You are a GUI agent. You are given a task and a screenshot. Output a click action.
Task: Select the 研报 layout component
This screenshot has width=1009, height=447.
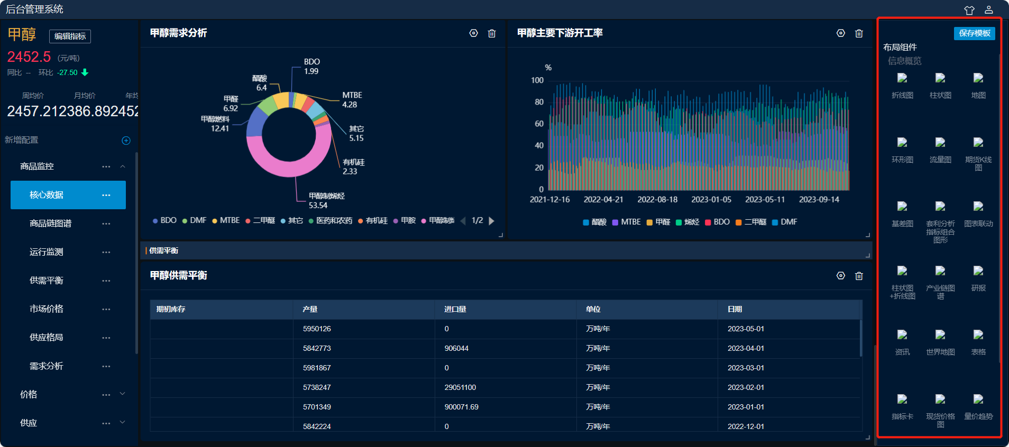[x=978, y=279]
